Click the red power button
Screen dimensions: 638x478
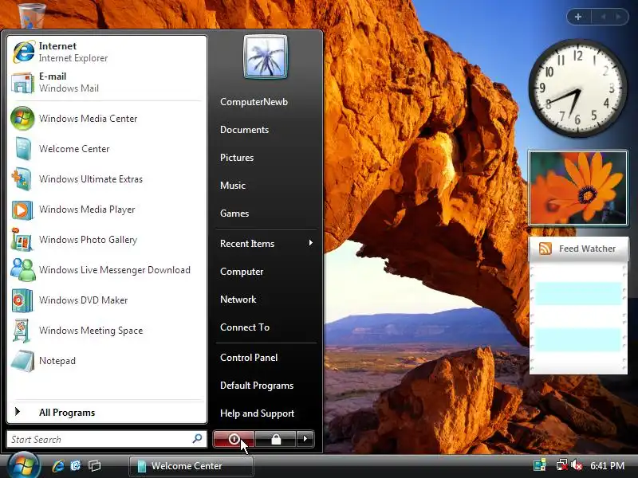point(234,439)
